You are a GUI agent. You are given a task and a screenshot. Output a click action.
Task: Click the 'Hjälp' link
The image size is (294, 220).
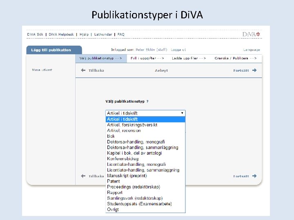click(x=84, y=34)
